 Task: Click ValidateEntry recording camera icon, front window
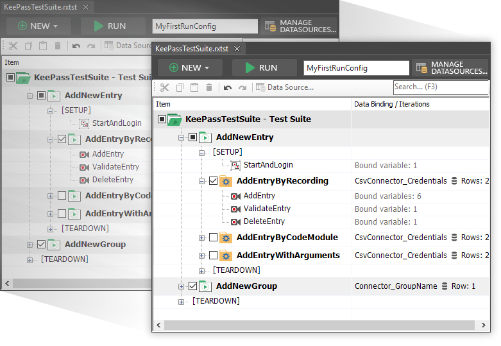pos(235,209)
